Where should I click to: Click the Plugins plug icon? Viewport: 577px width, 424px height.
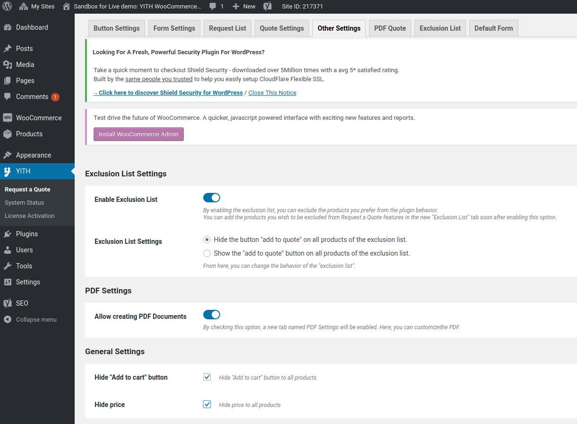pyautogui.click(x=8, y=234)
